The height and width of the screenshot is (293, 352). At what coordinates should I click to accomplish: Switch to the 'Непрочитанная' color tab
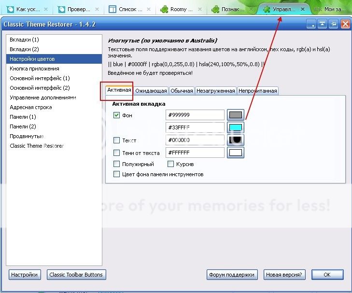pyautogui.click(x=258, y=91)
